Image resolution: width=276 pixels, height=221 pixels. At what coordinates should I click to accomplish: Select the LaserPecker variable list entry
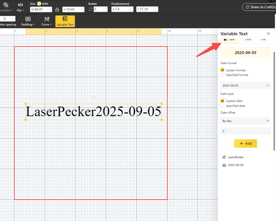[235, 157]
